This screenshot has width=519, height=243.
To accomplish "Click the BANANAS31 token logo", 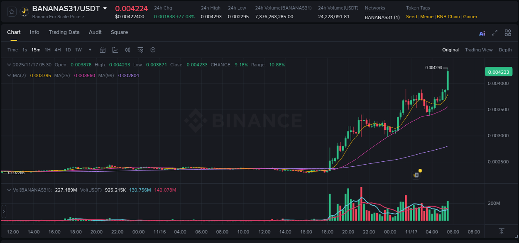I will point(24,11).
